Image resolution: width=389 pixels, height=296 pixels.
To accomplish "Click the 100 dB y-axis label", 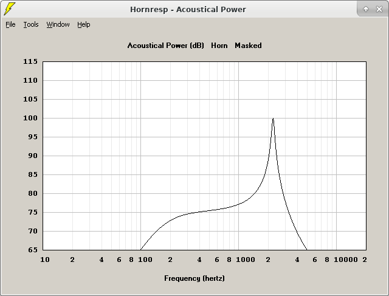I will pos(30,118).
